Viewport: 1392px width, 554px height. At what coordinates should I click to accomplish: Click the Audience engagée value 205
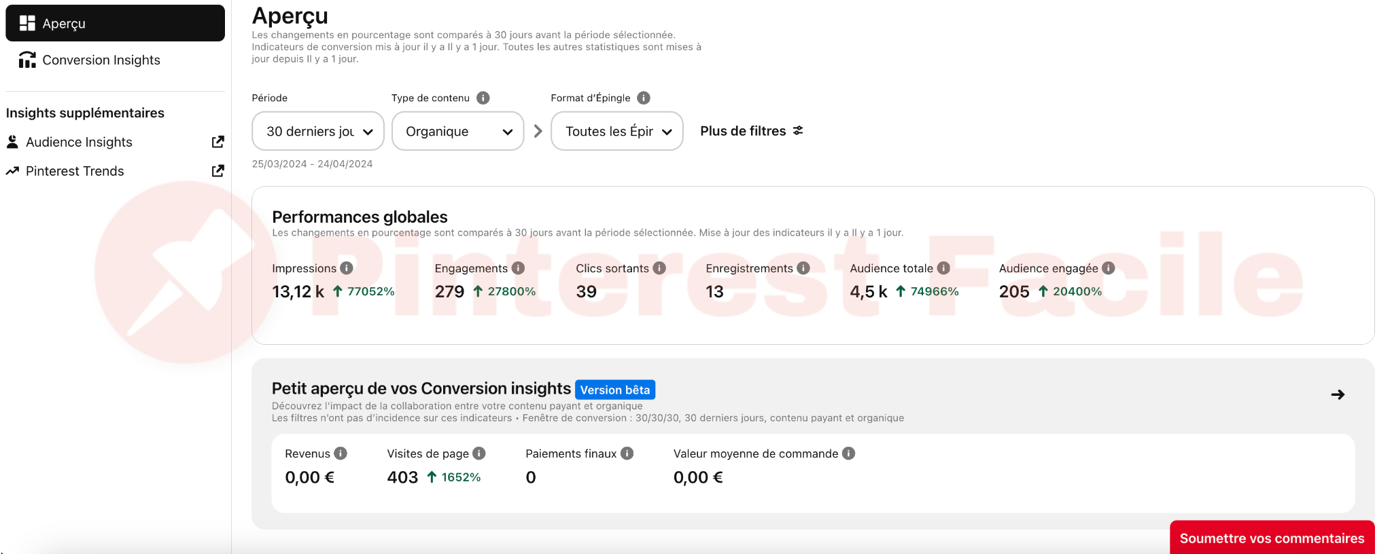(x=1014, y=292)
